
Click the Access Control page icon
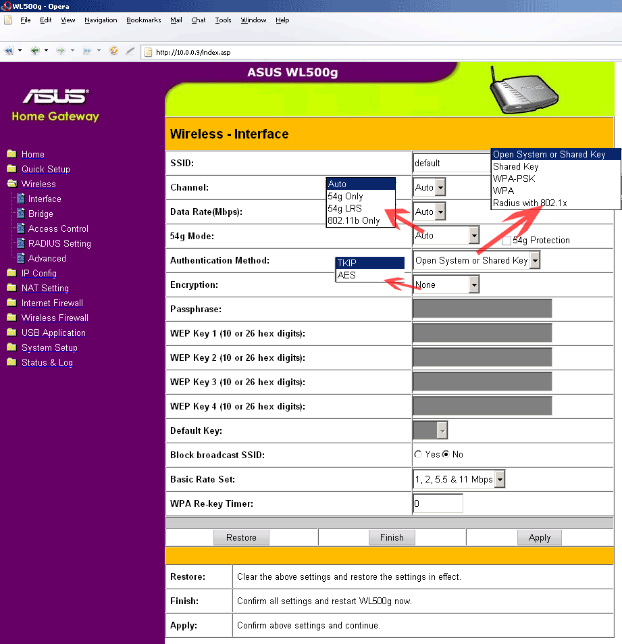(22, 228)
